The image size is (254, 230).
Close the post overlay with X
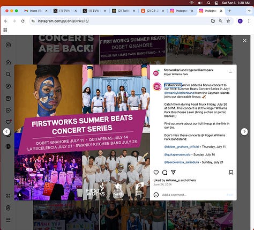pos(244,41)
